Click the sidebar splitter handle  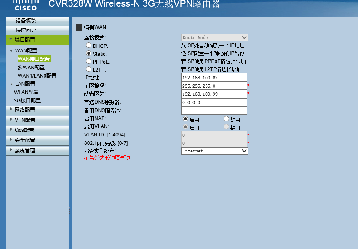(x=70, y=210)
